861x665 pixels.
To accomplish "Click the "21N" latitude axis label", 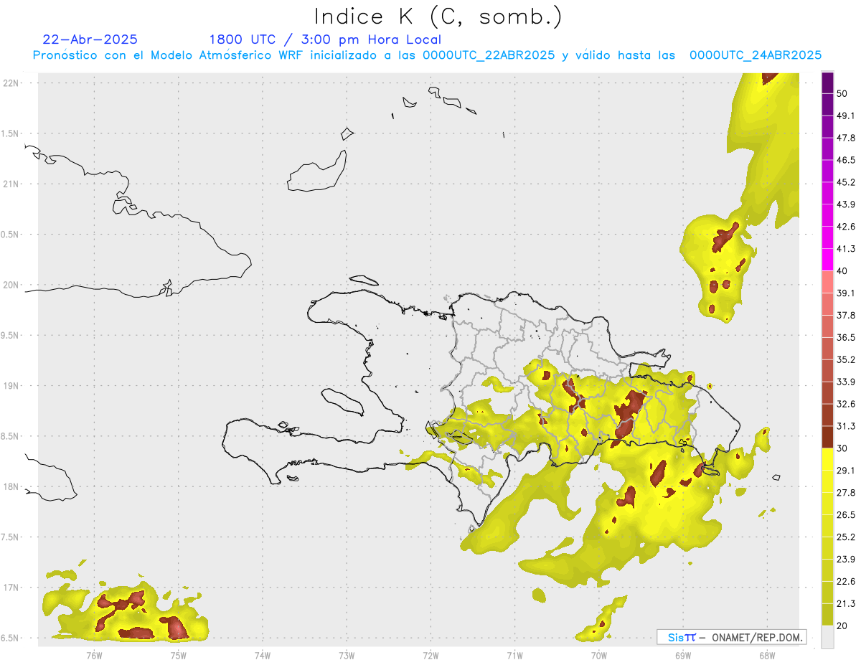I will click(11, 184).
